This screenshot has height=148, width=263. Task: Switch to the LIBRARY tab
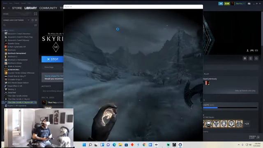click(x=30, y=8)
